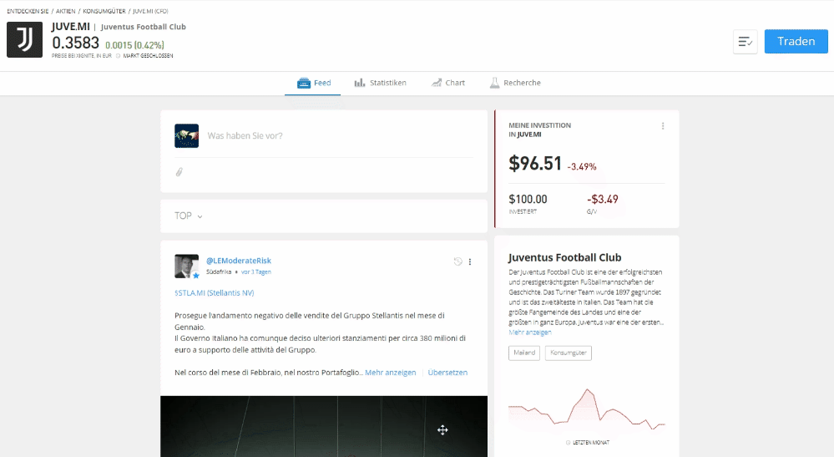
Task: Click the JUVE.MI (CFD) breadcrumb
Action: tap(150, 11)
